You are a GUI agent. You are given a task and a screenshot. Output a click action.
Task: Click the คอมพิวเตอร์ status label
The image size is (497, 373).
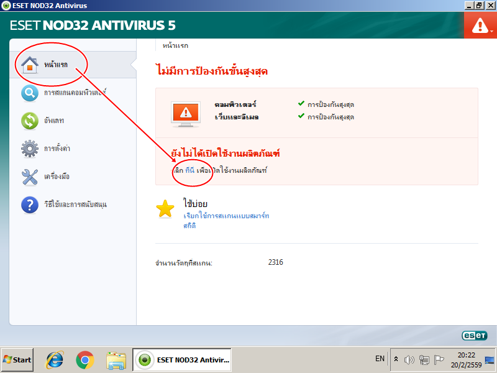coord(235,104)
